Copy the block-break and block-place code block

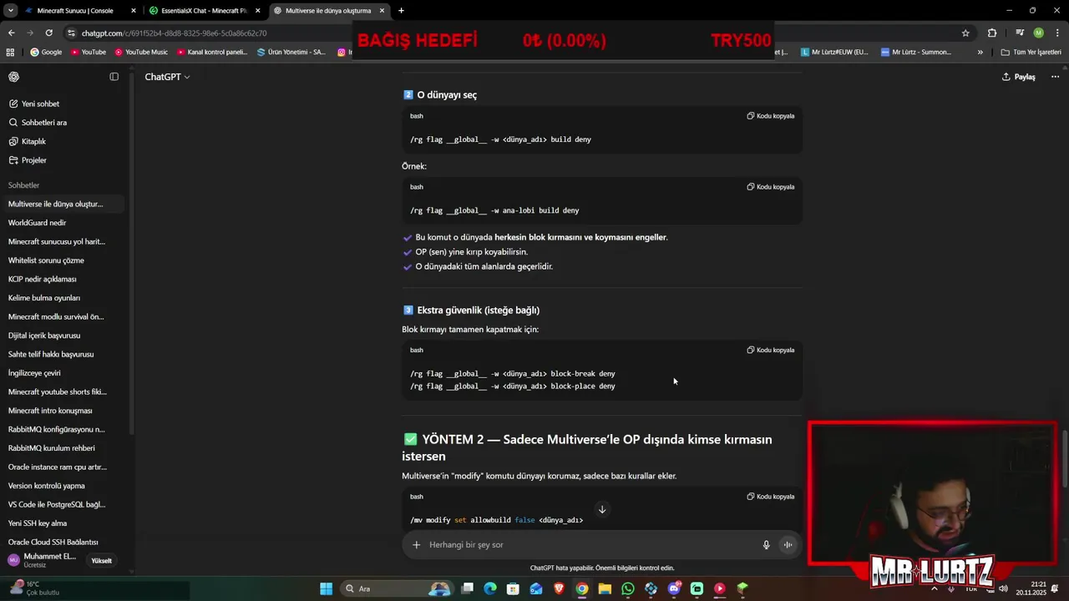pyautogui.click(x=771, y=350)
